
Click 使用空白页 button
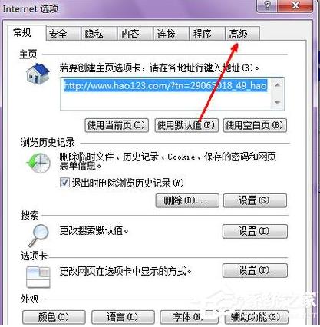[x=255, y=125]
